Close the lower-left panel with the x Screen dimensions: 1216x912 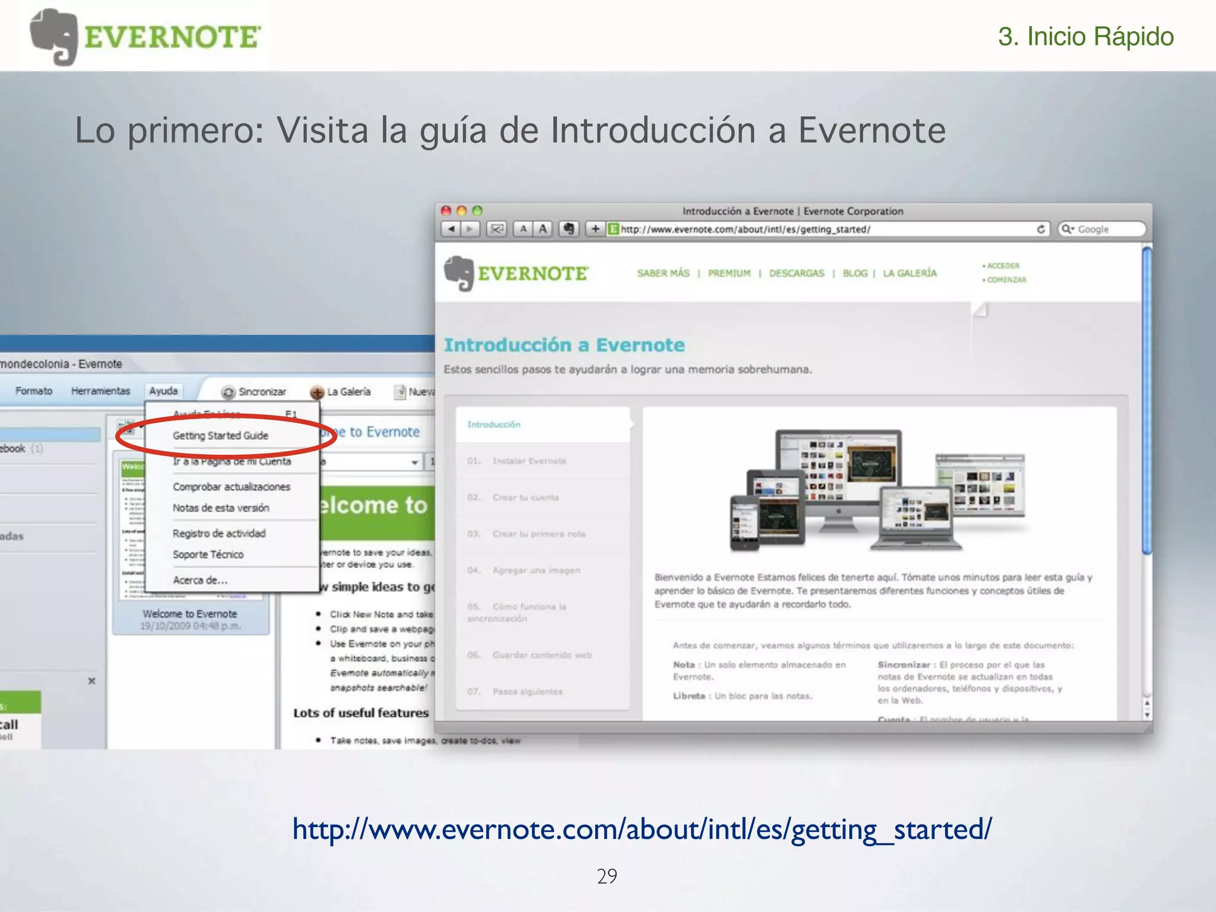[91, 681]
